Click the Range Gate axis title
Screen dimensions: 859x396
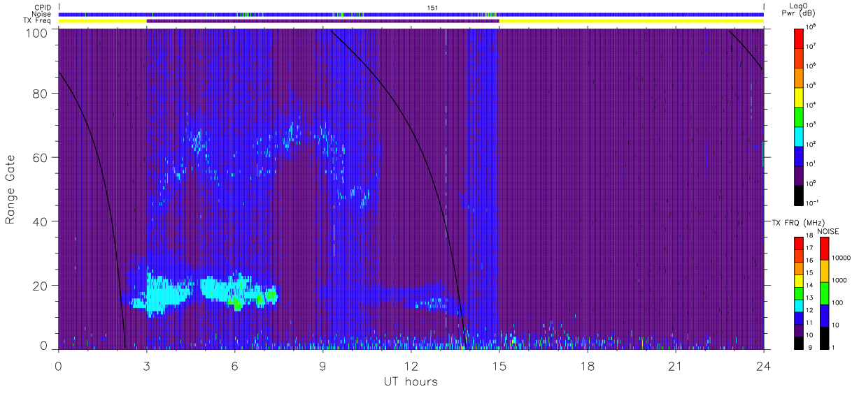pyautogui.click(x=11, y=189)
